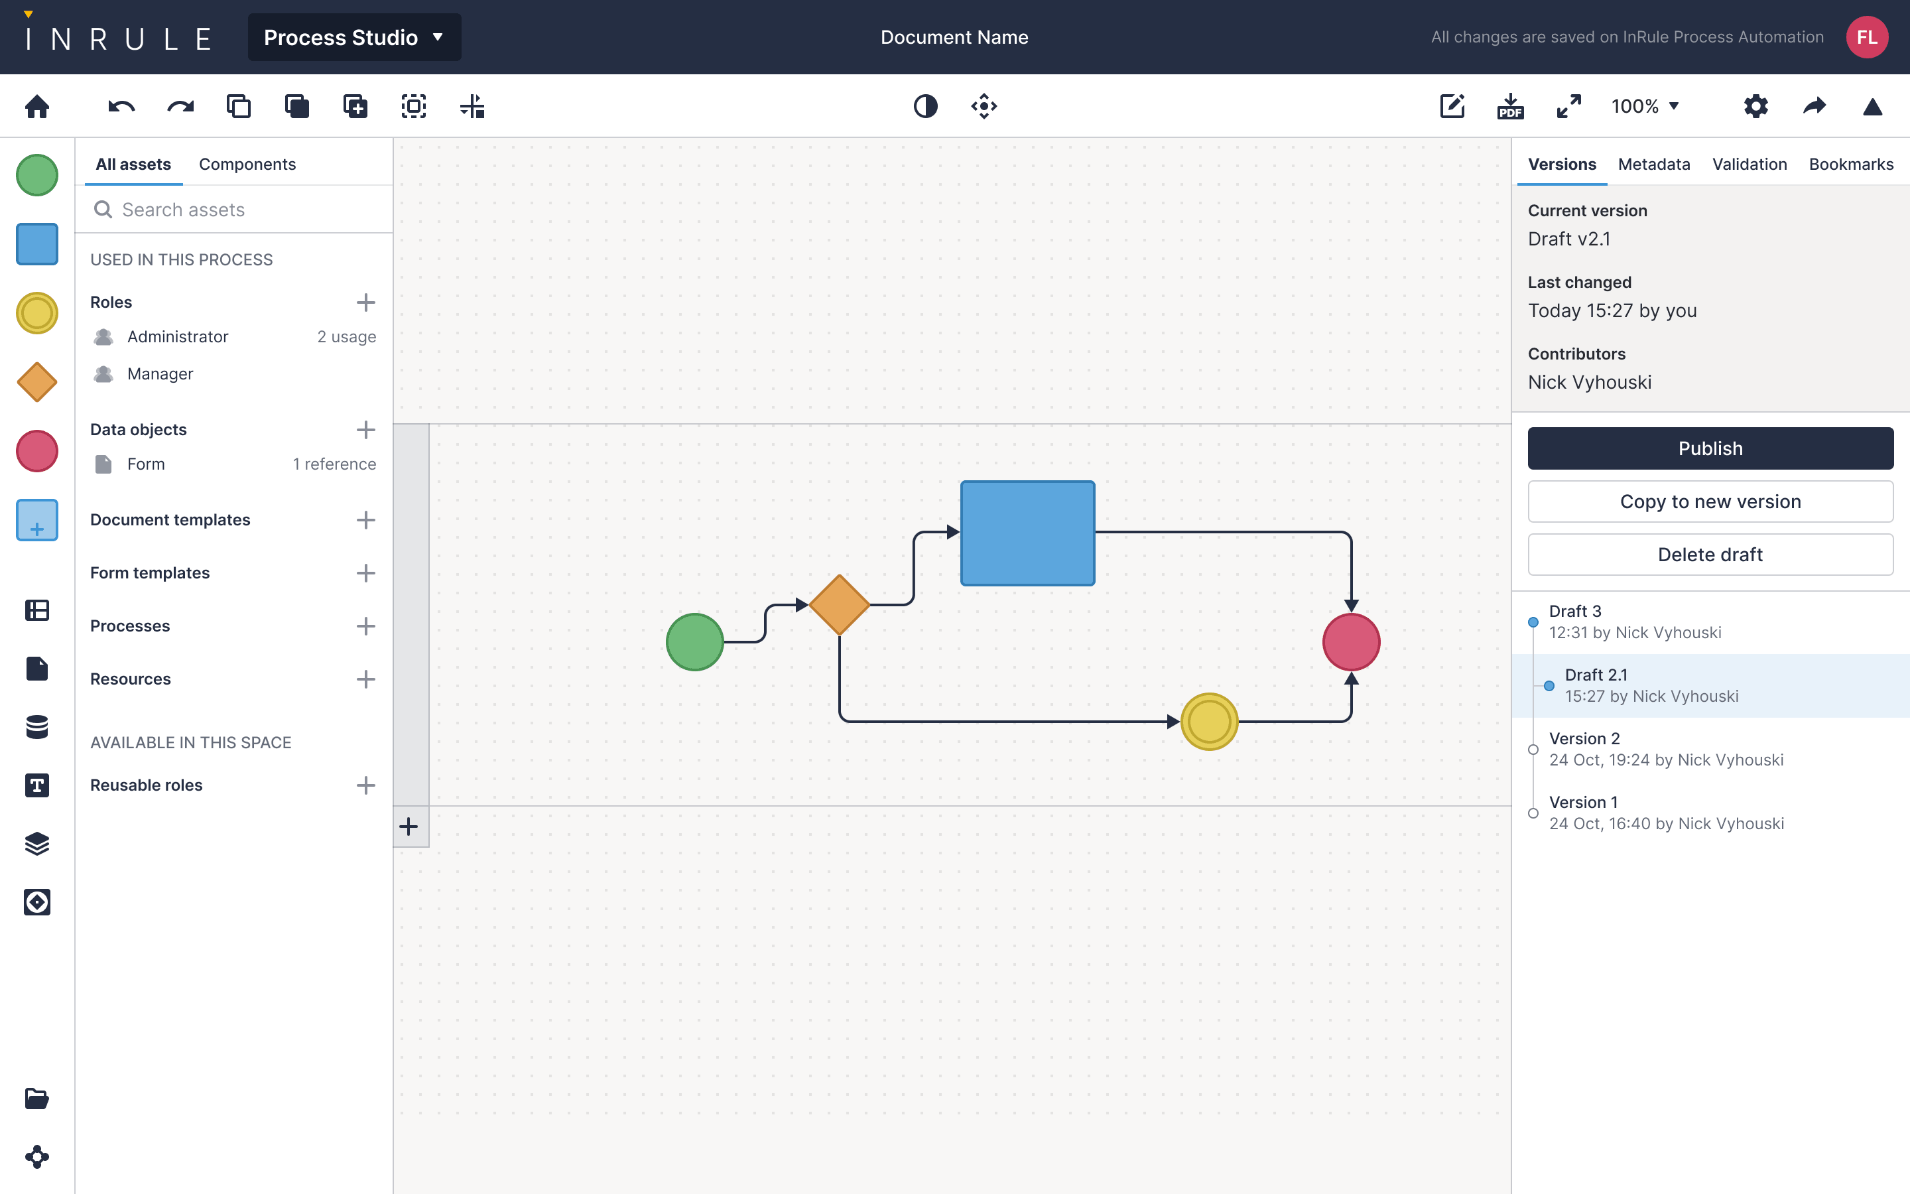The width and height of the screenshot is (1910, 1194).
Task: Go to the Home icon in the toolbar
Action: 37,106
